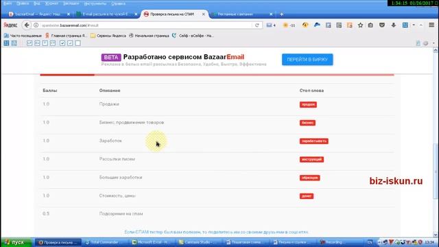Click the 'Описание' column header

(110, 91)
